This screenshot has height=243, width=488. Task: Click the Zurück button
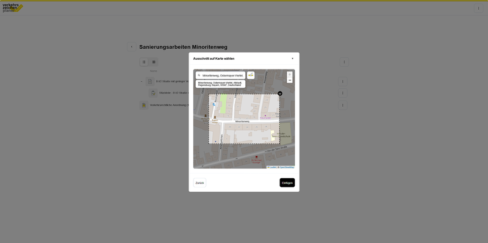[199, 183]
